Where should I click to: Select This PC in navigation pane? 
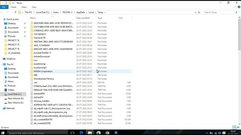tap(10, 64)
